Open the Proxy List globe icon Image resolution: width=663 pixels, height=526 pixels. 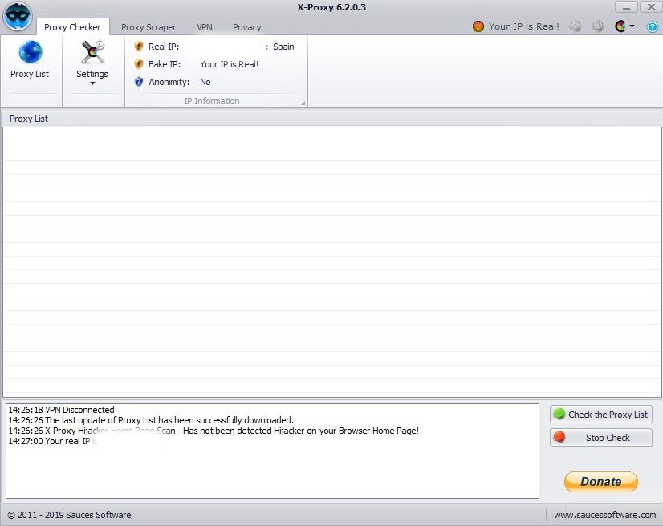click(30, 52)
